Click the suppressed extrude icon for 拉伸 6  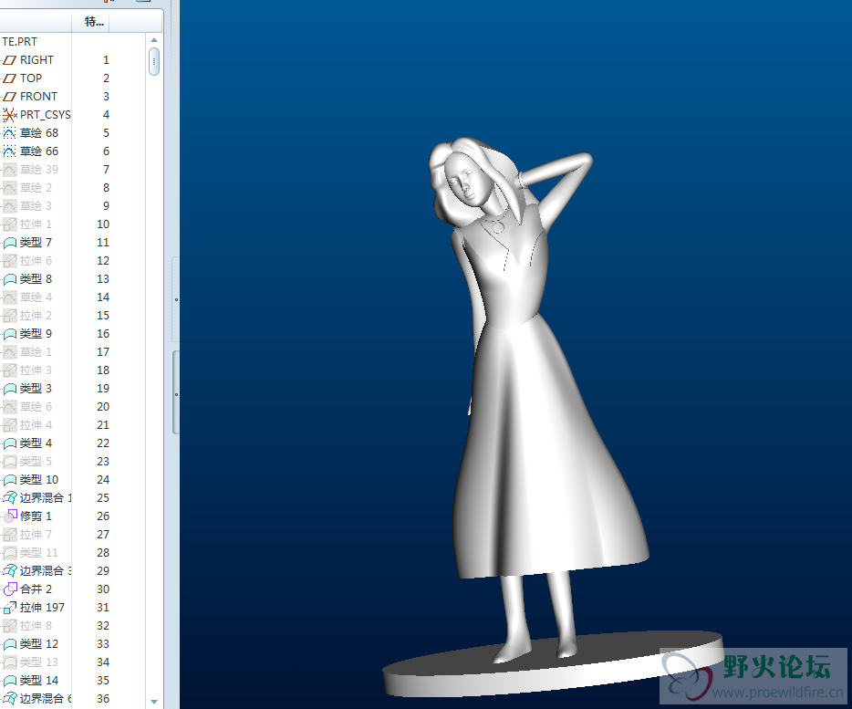(10, 261)
